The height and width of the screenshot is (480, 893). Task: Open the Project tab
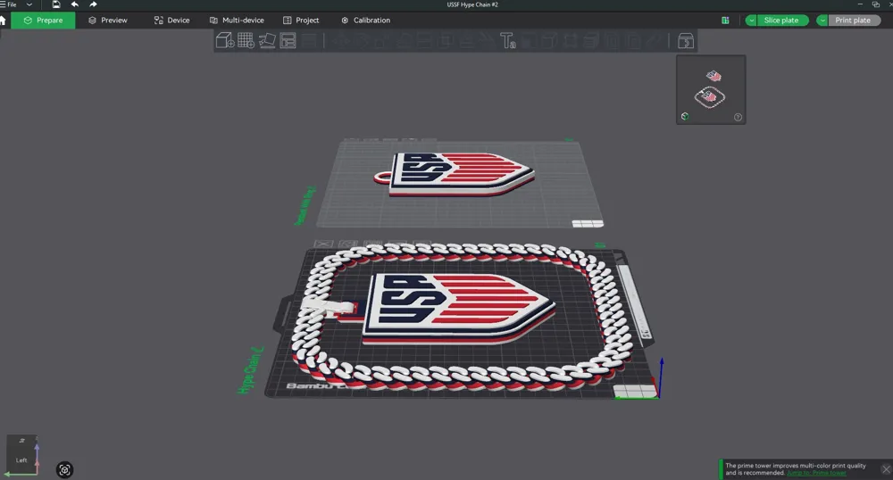tap(301, 20)
